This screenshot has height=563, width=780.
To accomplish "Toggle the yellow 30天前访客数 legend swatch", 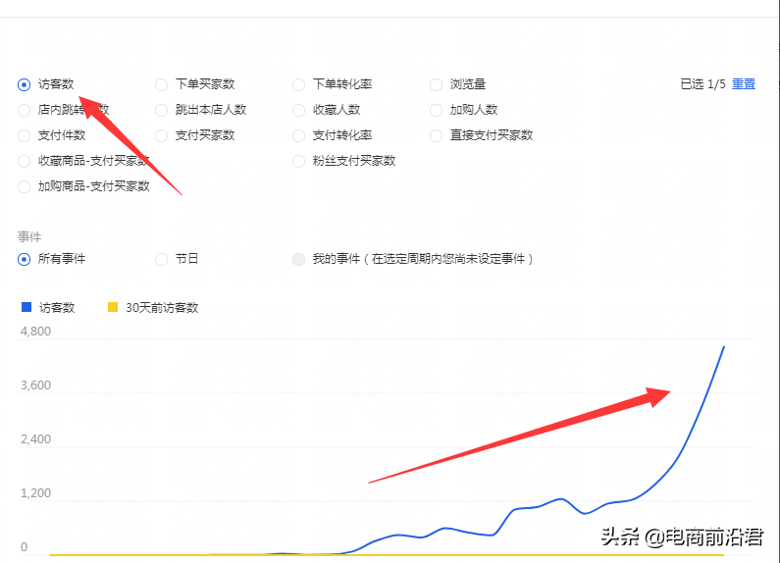I will [x=113, y=307].
